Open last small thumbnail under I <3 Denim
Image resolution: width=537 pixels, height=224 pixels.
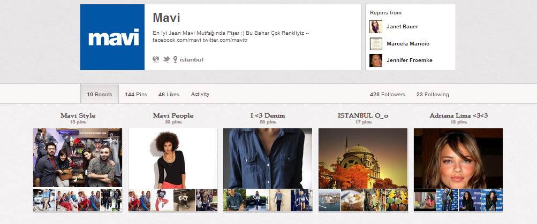pos(301,200)
